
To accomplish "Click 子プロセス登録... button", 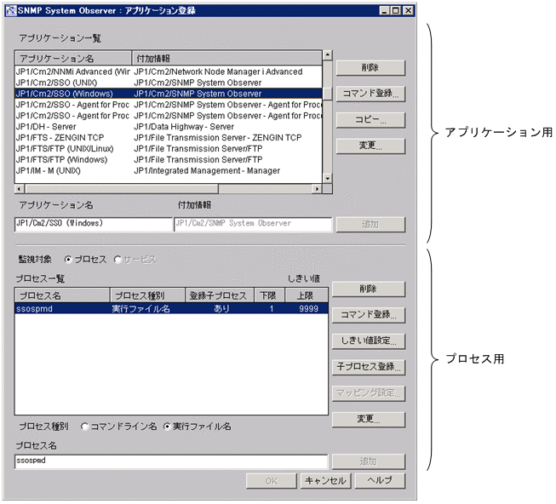I will point(368,367).
